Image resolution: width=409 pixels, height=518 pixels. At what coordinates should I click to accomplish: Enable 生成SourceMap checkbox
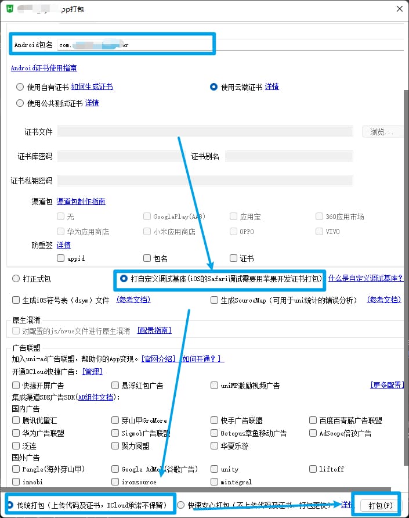[x=215, y=300]
